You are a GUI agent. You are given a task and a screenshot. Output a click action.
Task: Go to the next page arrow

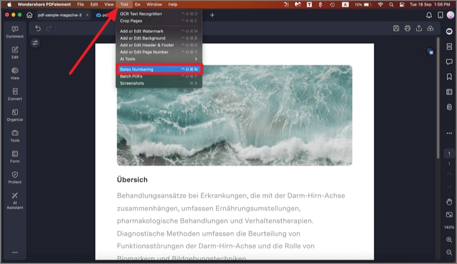(x=449, y=187)
